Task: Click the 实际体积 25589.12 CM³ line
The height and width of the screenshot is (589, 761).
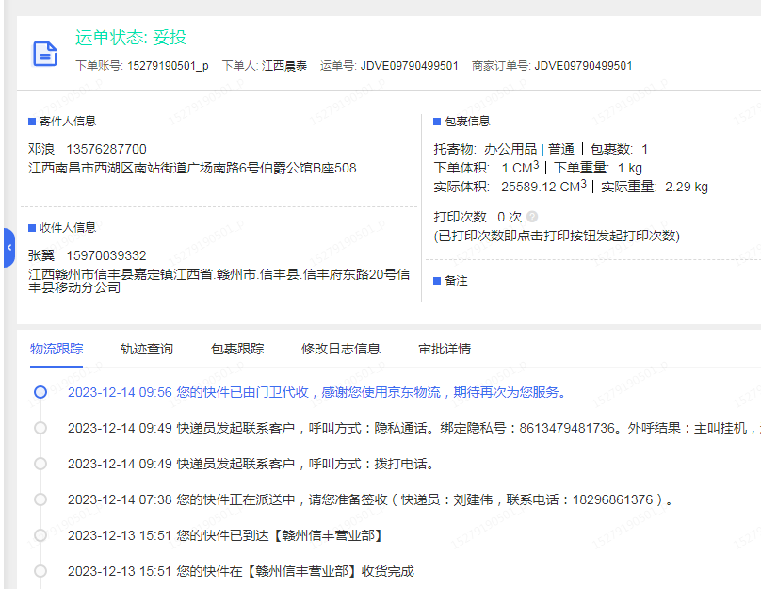Action: click(x=571, y=187)
